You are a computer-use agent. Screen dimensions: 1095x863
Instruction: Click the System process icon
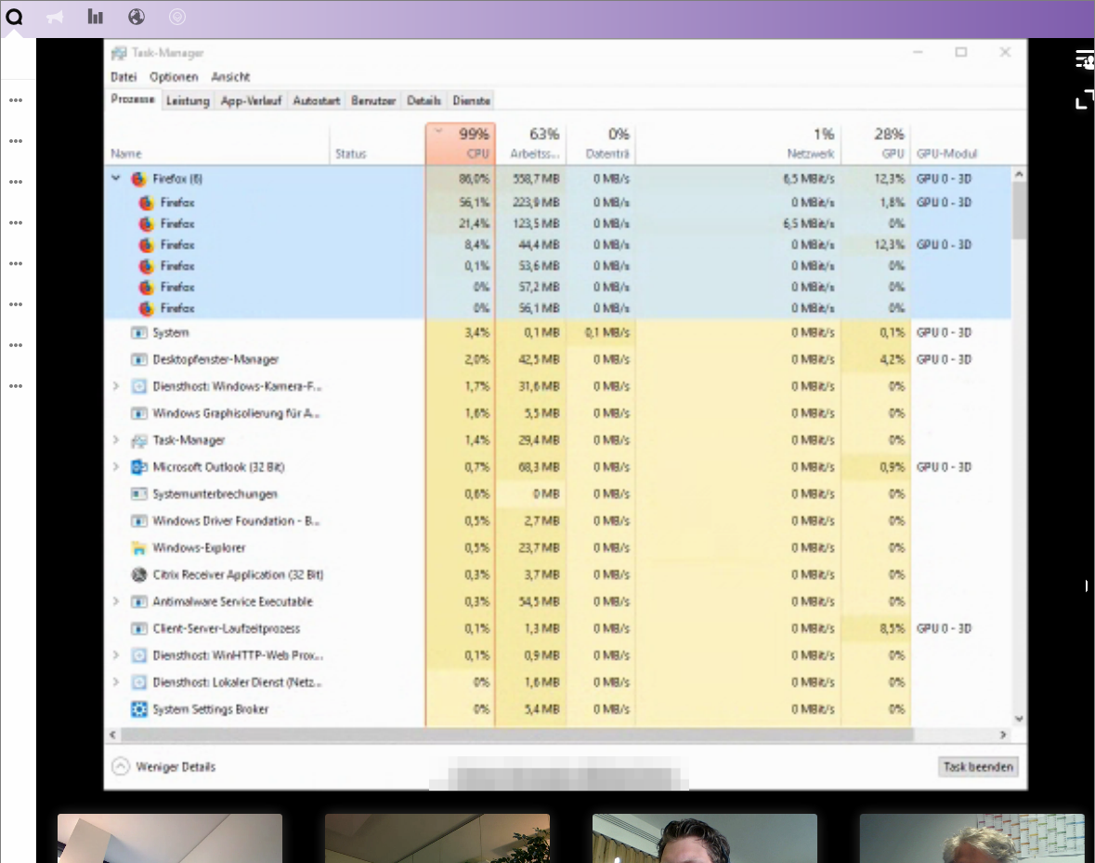(x=139, y=333)
